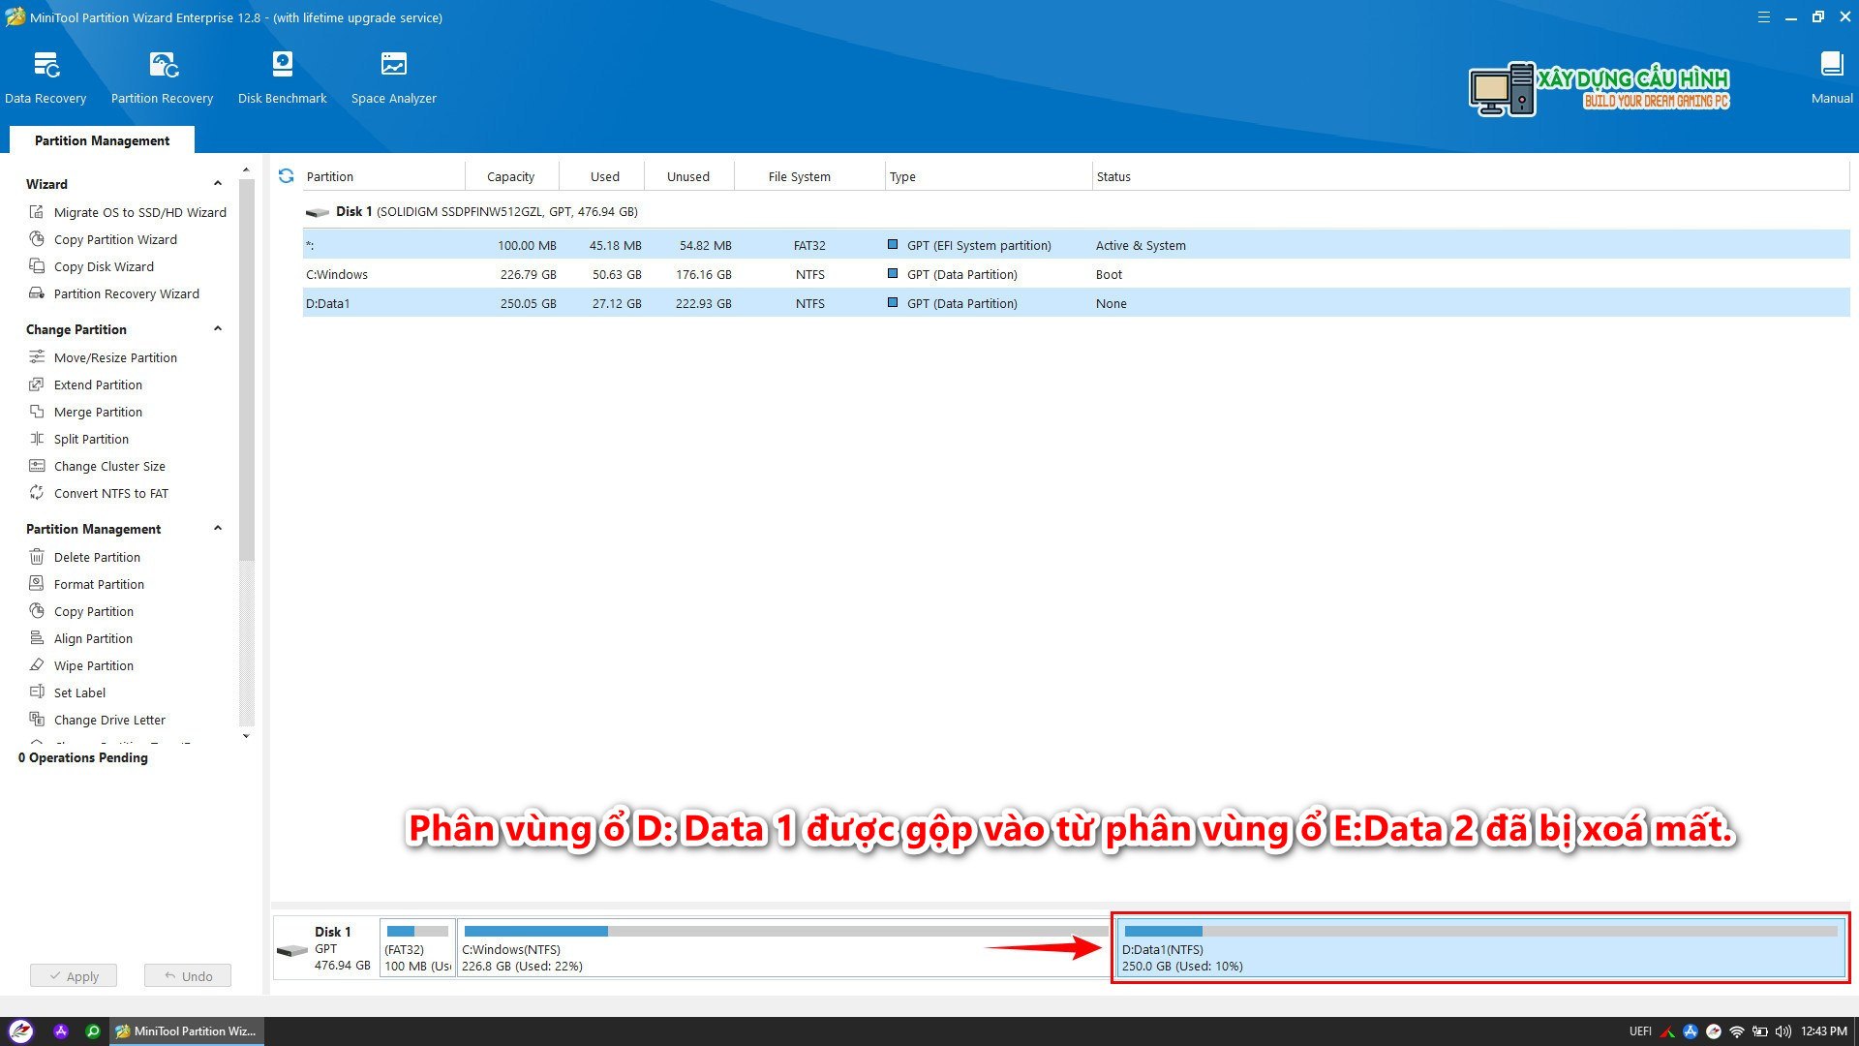Click Copy Partition Wizard icon
The height and width of the screenshot is (1046, 1859).
coord(37,239)
